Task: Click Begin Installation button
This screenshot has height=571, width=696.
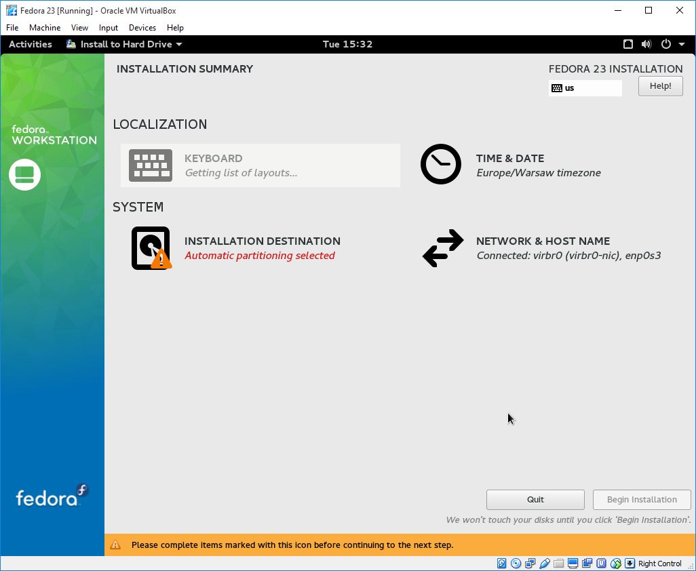Action: pyautogui.click(x=642, y=500)
